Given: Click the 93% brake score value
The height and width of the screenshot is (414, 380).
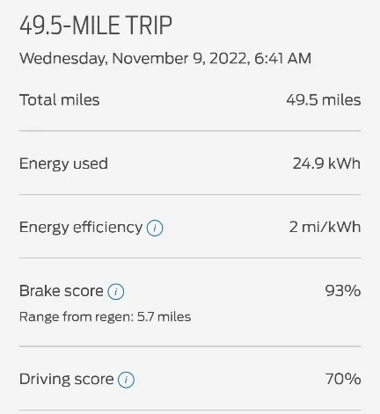Looking at the screenshot, I should click(x=343, y=291).
